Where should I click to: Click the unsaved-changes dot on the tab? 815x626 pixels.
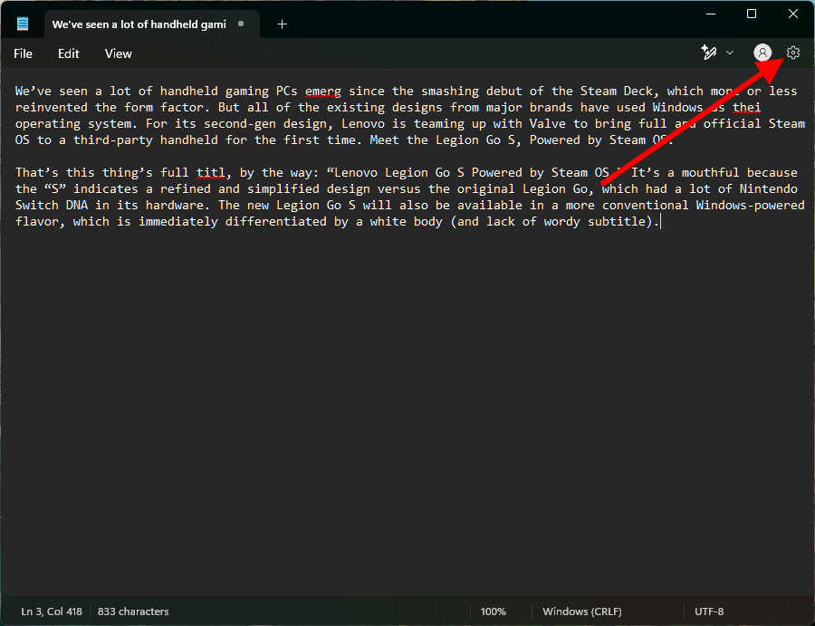[241, 24]
